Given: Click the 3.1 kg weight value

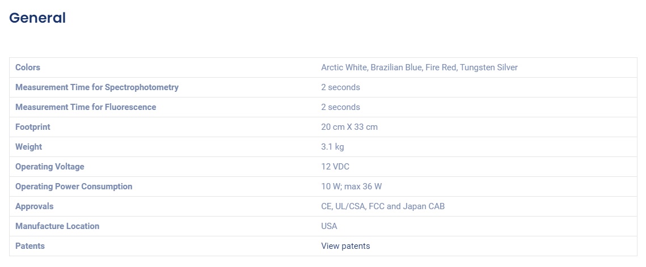Looking at the screenshot, I should [x=332, y=147].
